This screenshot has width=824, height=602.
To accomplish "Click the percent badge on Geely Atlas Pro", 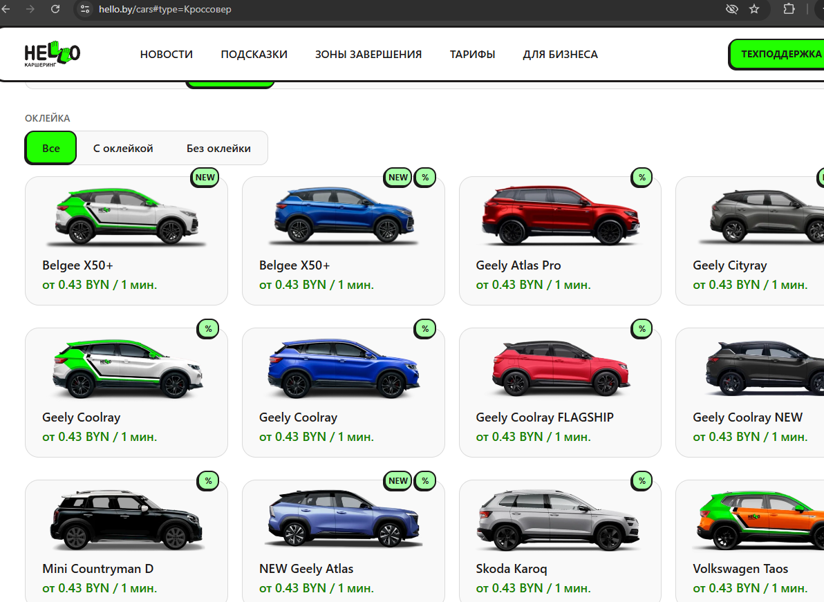I will (x=642, y=178).
